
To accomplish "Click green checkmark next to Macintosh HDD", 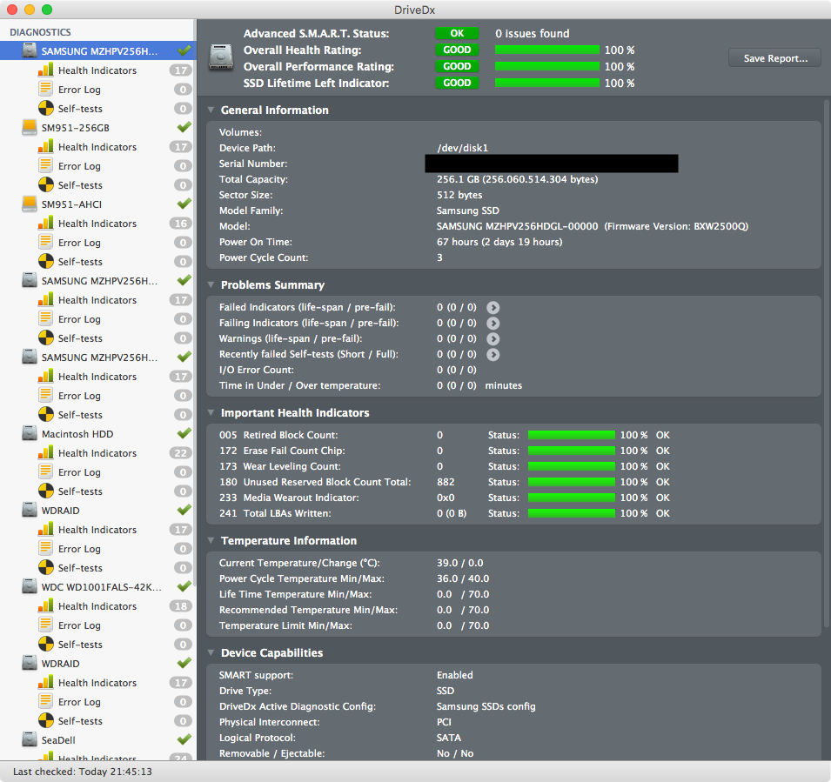I will 184,433.
